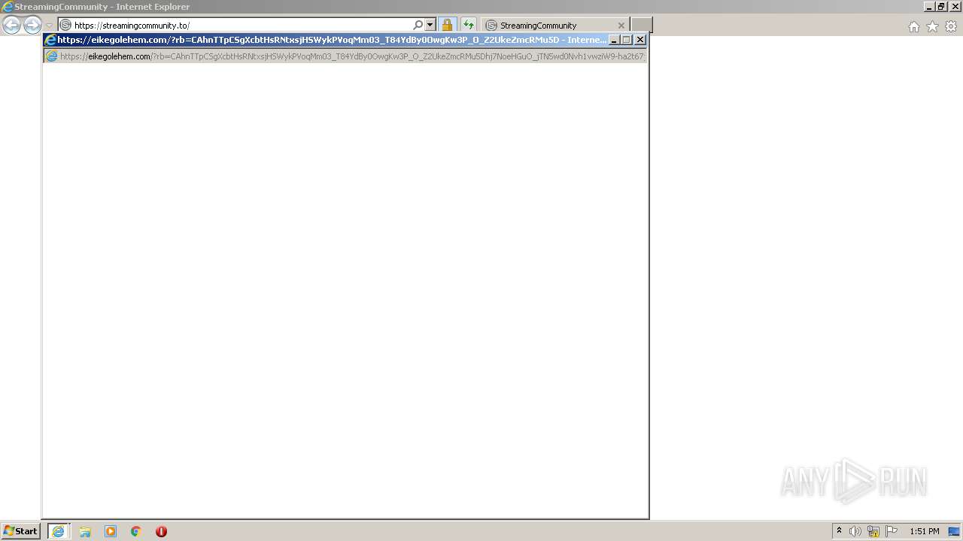View the security lock icon report
963x541 pixels.
(x=447, y=25)
